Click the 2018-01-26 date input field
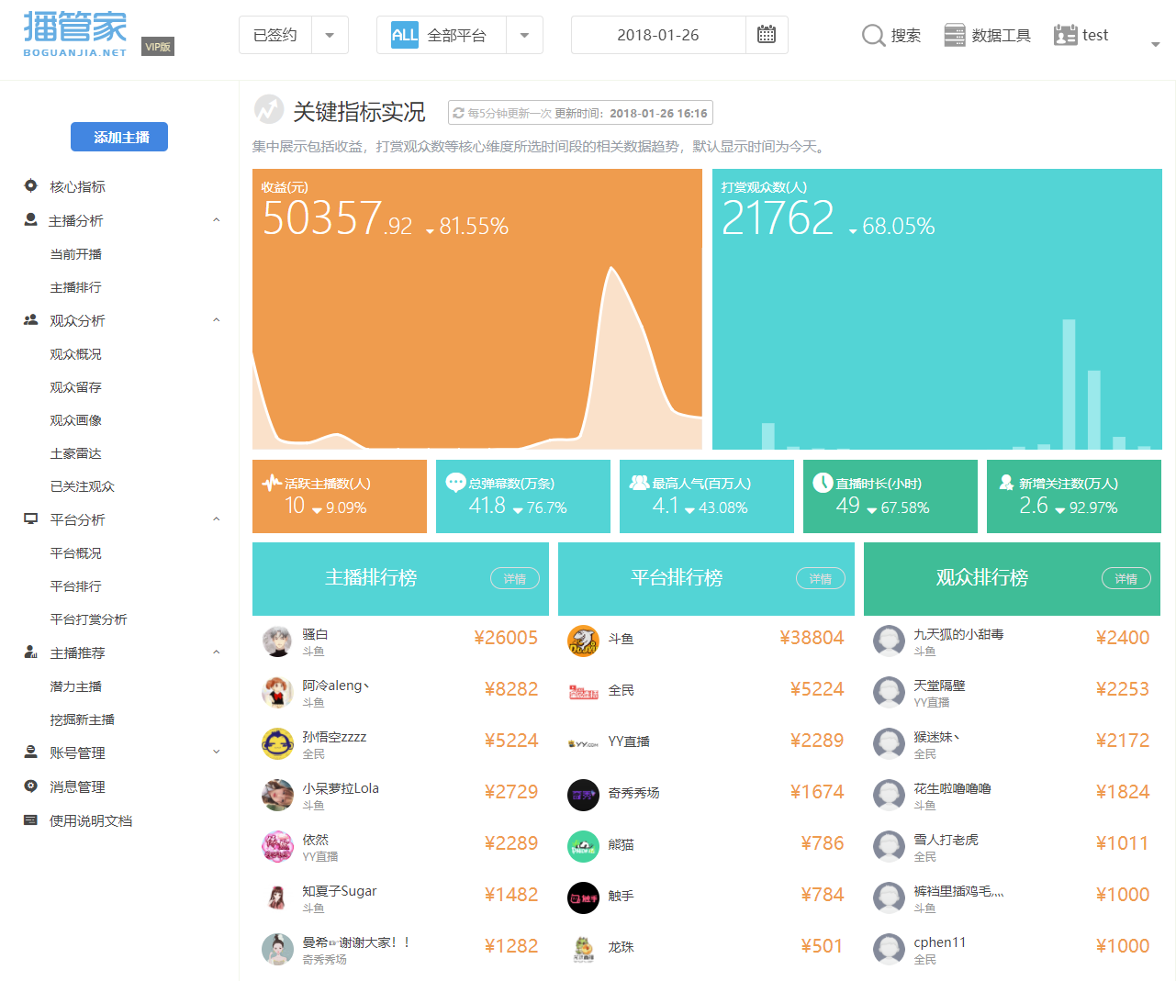1176x981 pixels. (x=658, y=35)
